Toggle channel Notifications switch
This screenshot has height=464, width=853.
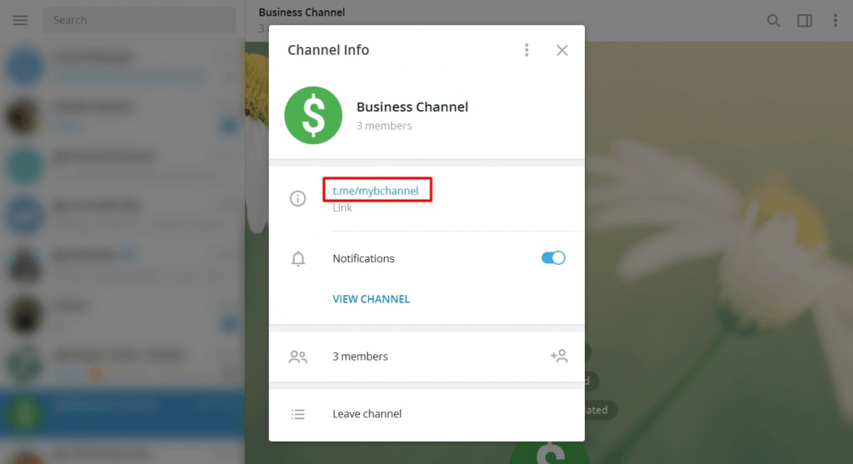click(x=553, y=258)
